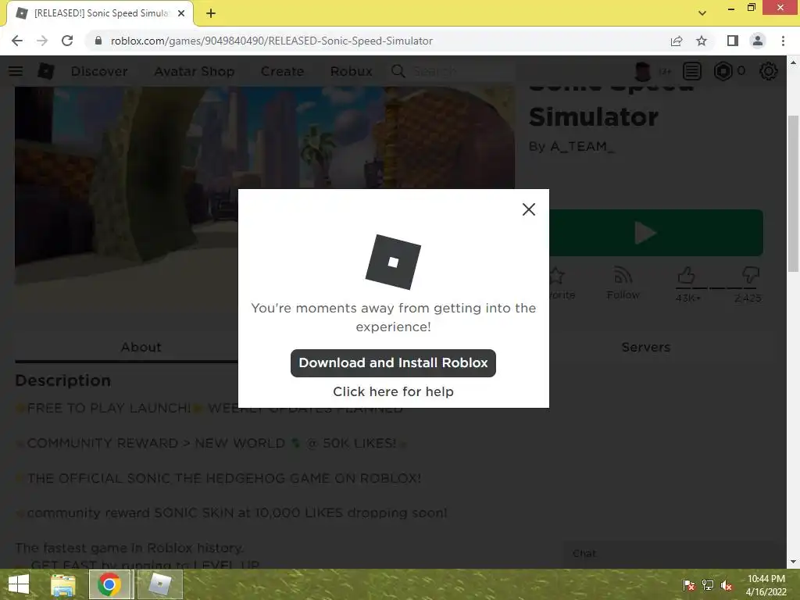Open the Click here for help link
This screenshot has width=800, height=600.
(x=393, y=391)
